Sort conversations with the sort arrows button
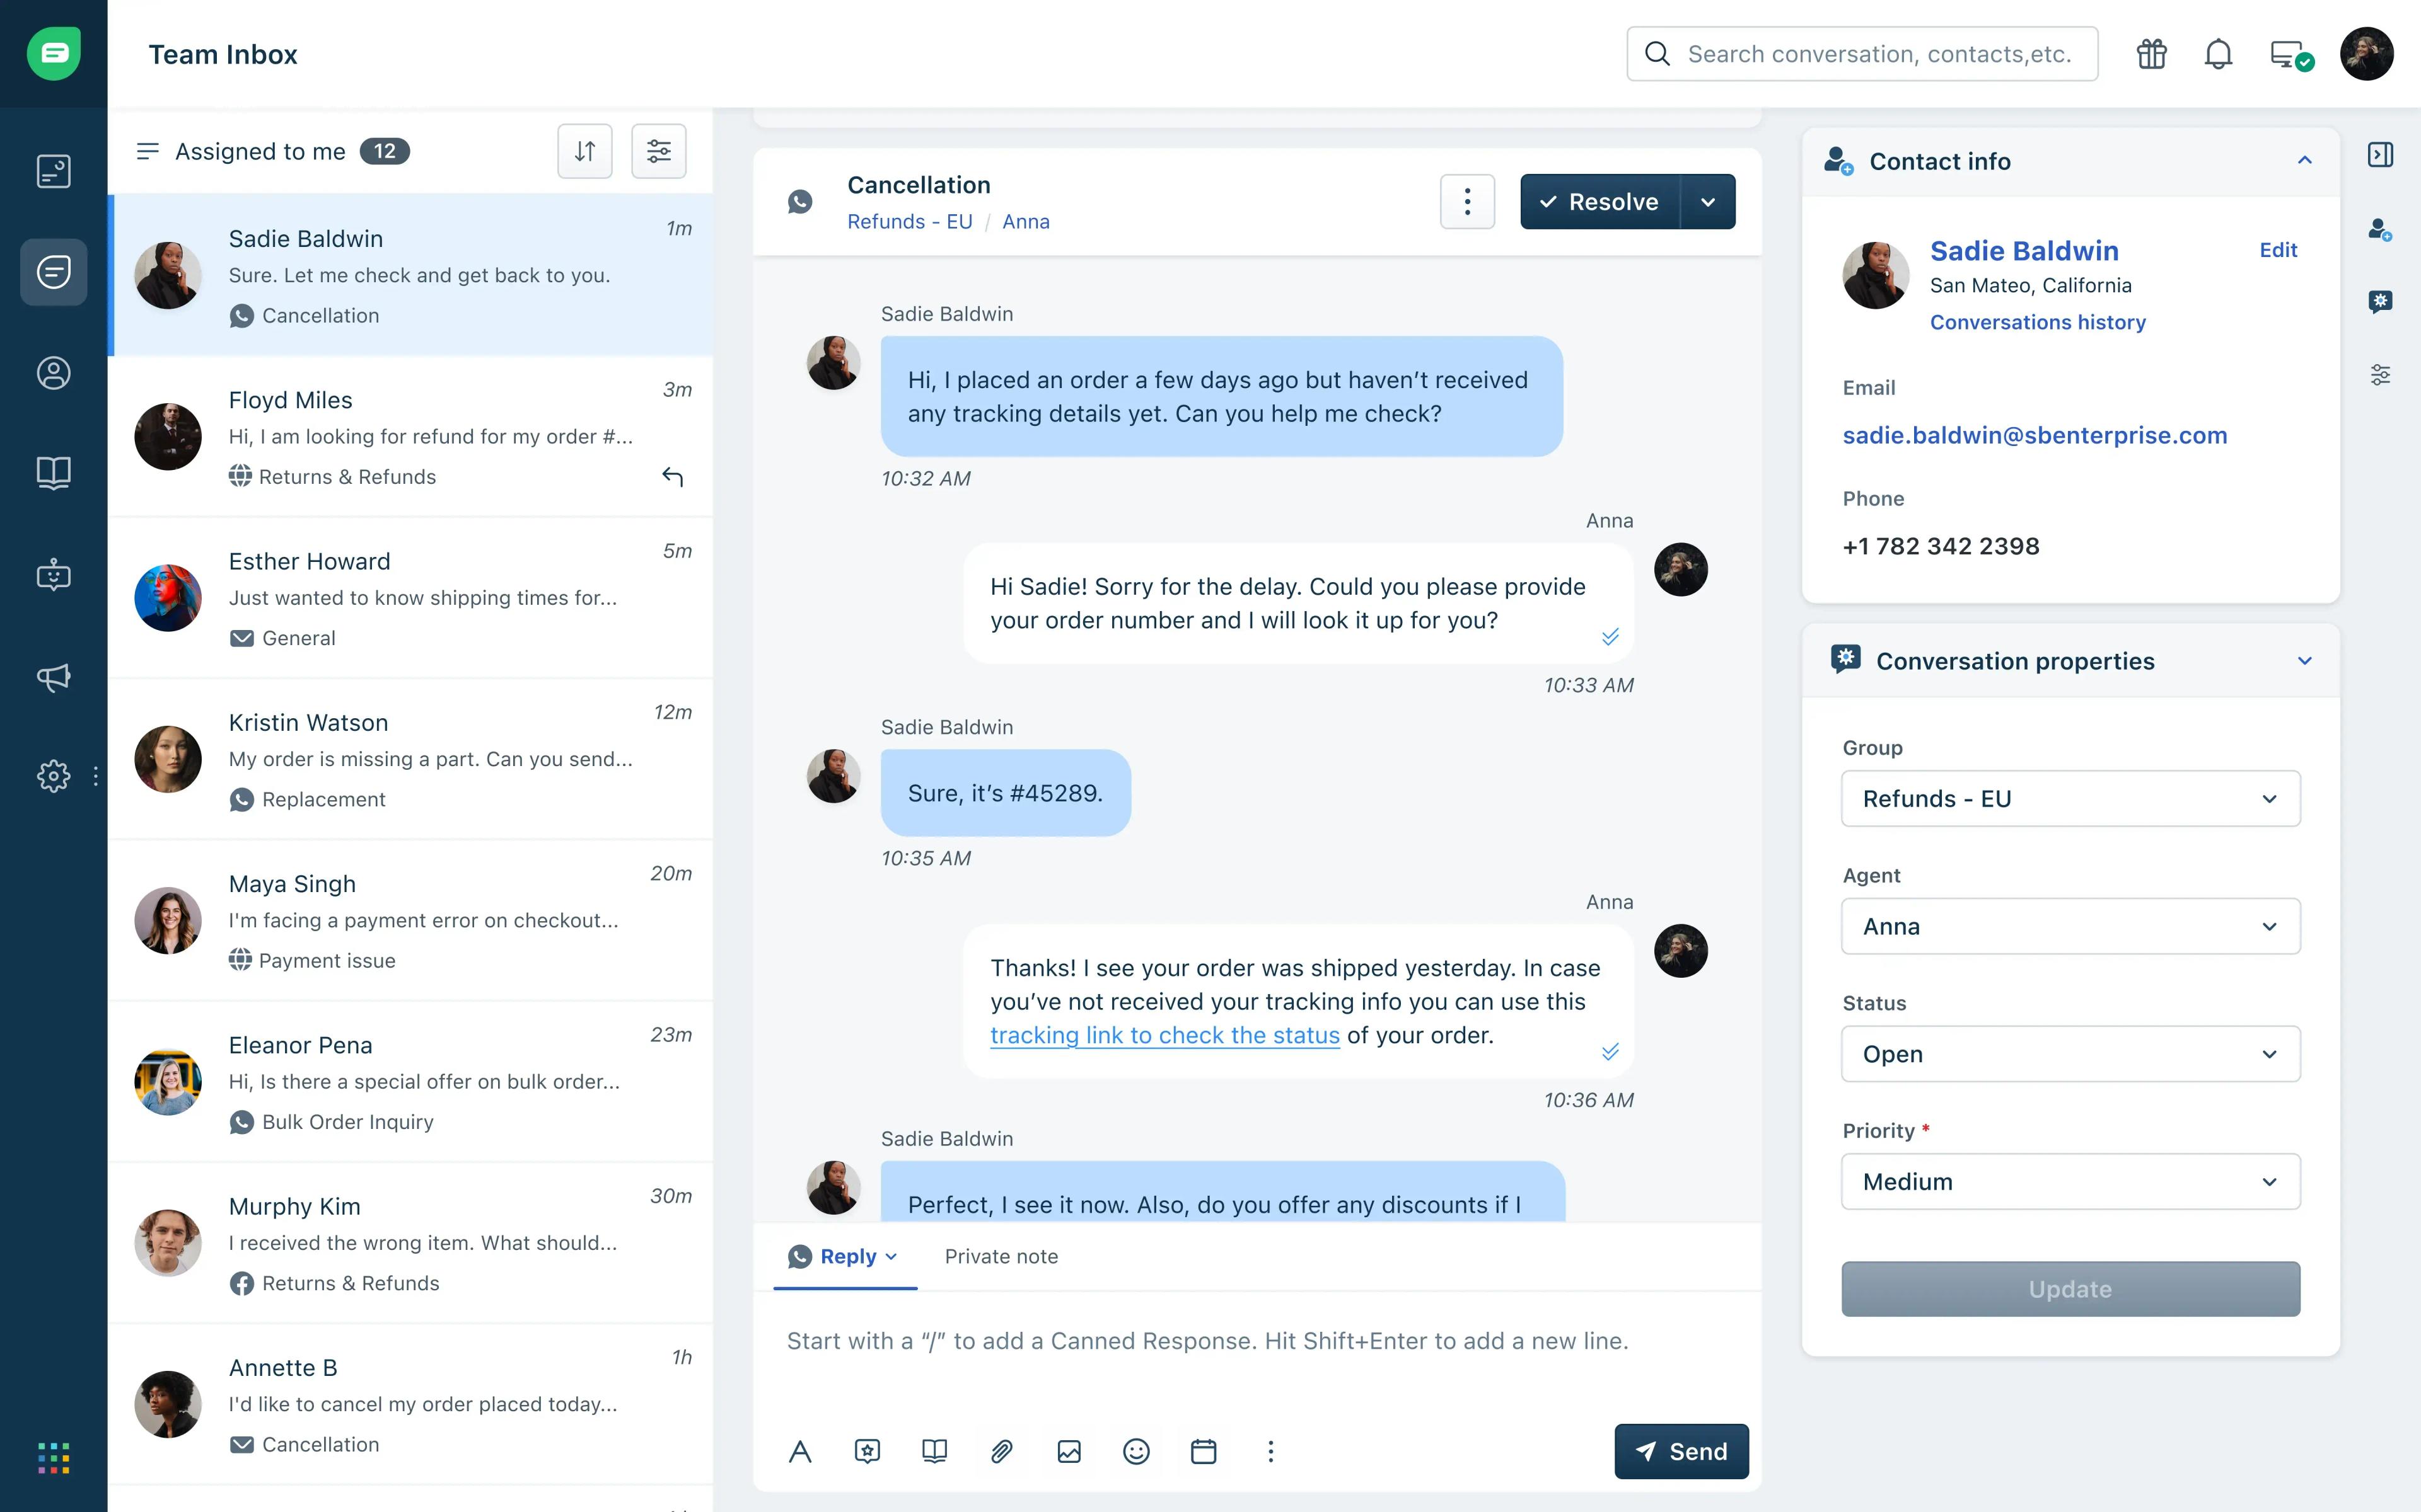 [585, 151]
